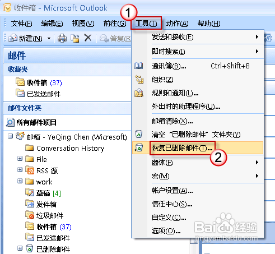Collapse the 邮箱 - YeQing Chen tree
This screenshot has height=254, width=275.
[10, 136]
